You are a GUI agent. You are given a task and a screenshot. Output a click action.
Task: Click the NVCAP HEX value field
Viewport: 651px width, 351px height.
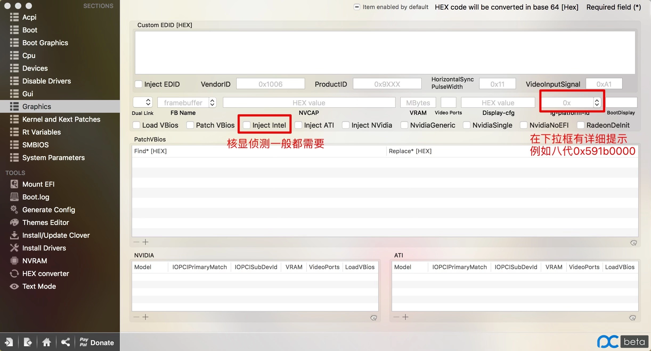tap(309, 102)
